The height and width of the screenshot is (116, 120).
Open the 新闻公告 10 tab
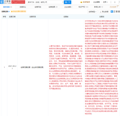pos(98,7)
